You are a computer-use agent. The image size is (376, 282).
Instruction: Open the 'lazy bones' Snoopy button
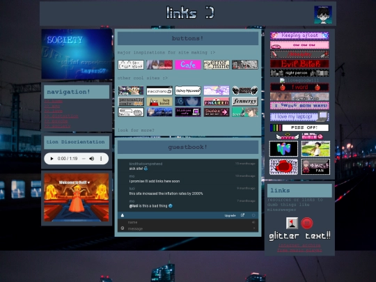click(x=159, y=102)
